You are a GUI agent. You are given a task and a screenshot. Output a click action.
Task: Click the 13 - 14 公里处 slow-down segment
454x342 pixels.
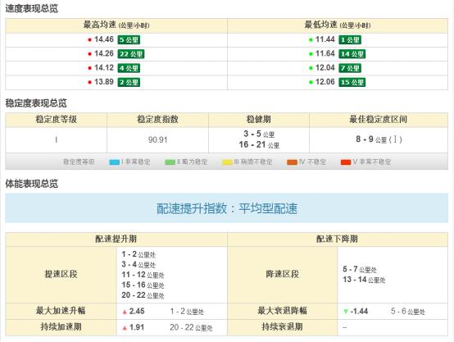364,280
